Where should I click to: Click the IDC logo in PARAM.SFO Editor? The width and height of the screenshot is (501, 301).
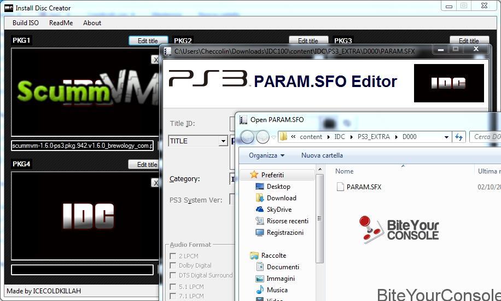(x=448, y=83)
